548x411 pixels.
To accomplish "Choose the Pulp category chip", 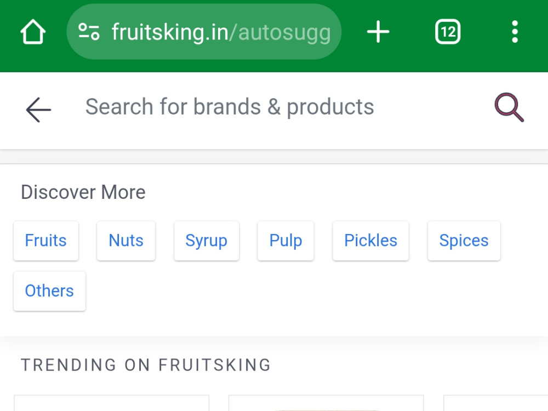I will point(286,241).
